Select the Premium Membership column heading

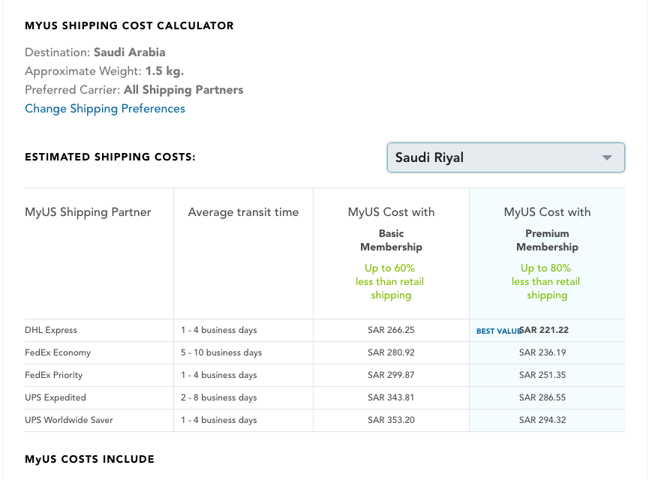click(x=547, y=240)
